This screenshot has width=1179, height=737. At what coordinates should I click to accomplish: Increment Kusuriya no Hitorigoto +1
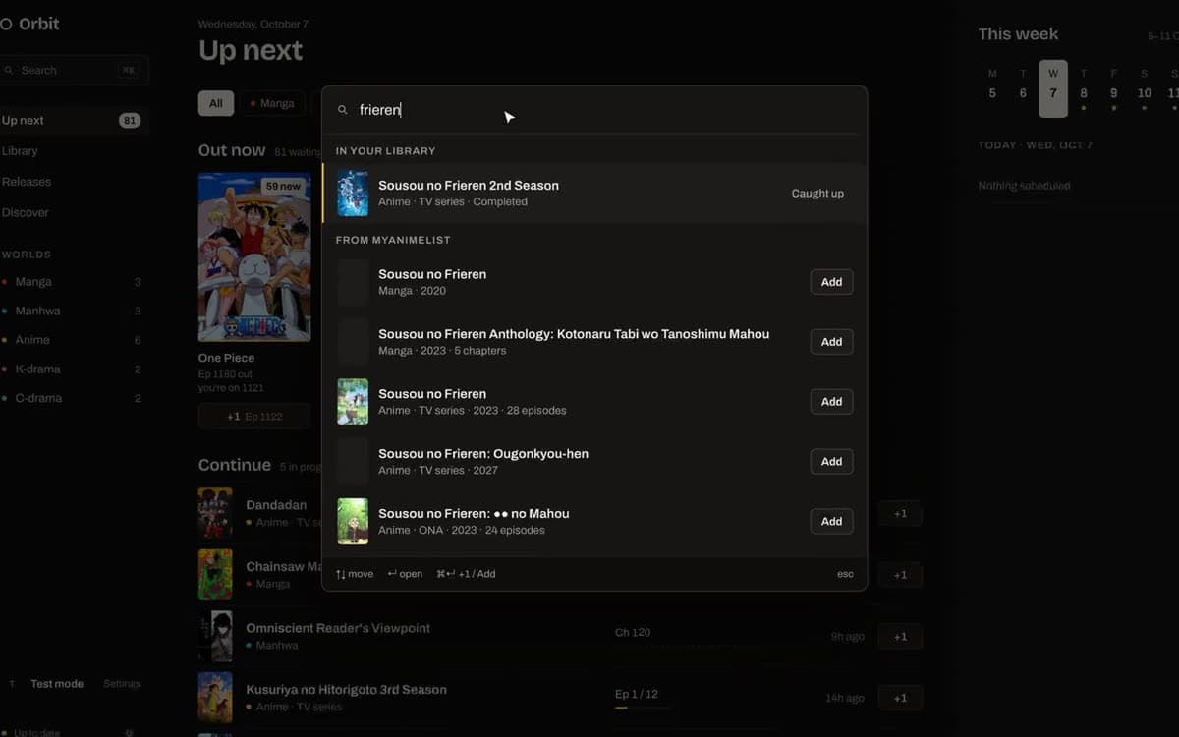[x=900, y=698]
